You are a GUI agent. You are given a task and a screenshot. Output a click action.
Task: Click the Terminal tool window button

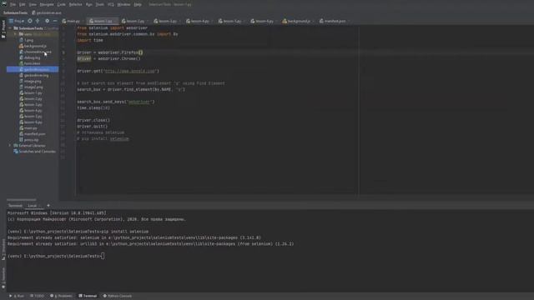[88, 296]
